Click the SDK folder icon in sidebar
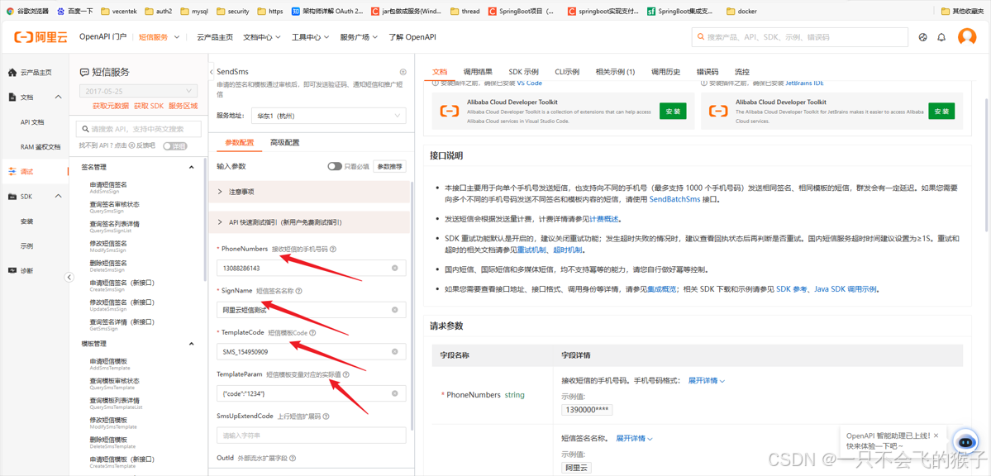This screenshot has height=476, width=991. pos(12,197)
